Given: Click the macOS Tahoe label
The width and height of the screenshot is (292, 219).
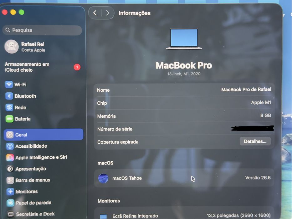Looking at the screenshot, I should pyautogui.click(x=127, y=178).
